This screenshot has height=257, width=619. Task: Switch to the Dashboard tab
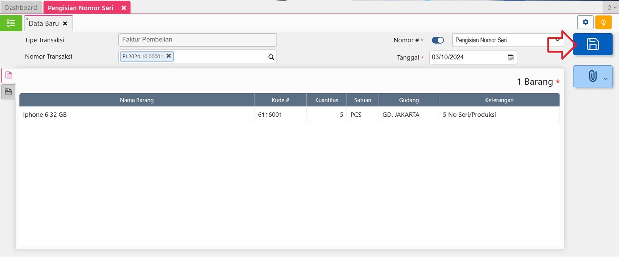tap(21, 8)
